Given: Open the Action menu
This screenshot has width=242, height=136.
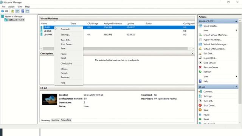Looking at the screenshot, I should [11, 7].
